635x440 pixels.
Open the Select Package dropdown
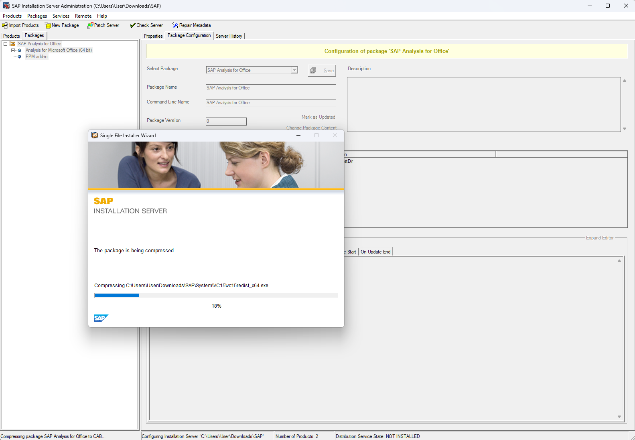[x=294, y=70]
